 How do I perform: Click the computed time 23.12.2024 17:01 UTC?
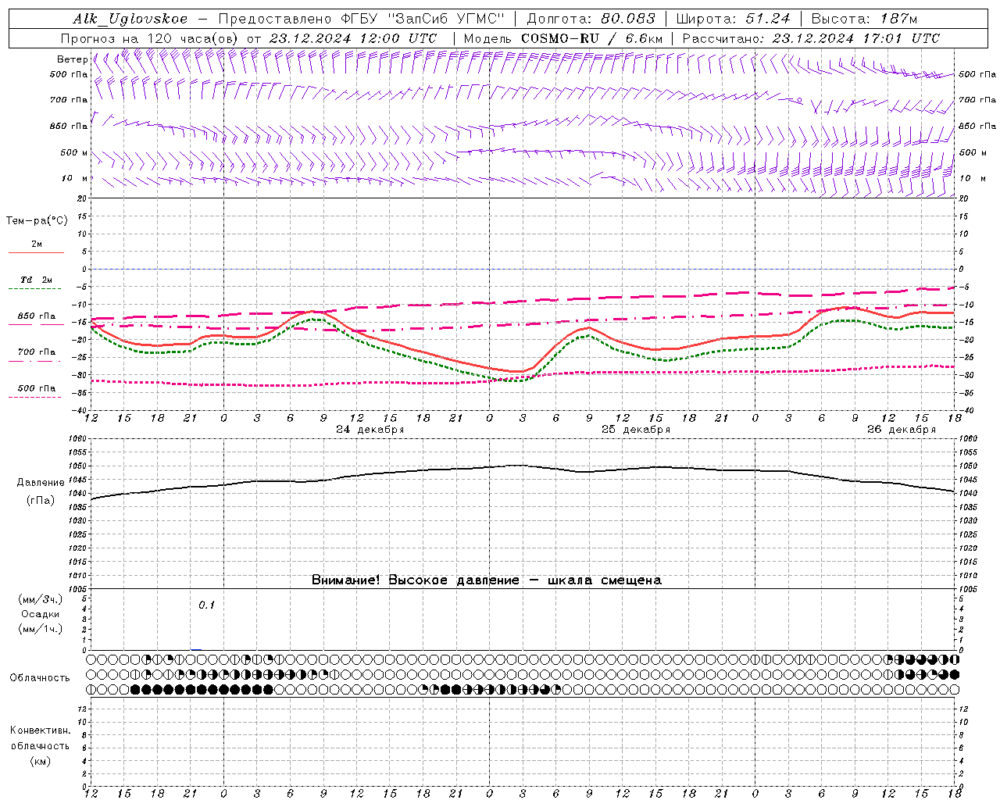pyautogui.click(x=856, y=38)
